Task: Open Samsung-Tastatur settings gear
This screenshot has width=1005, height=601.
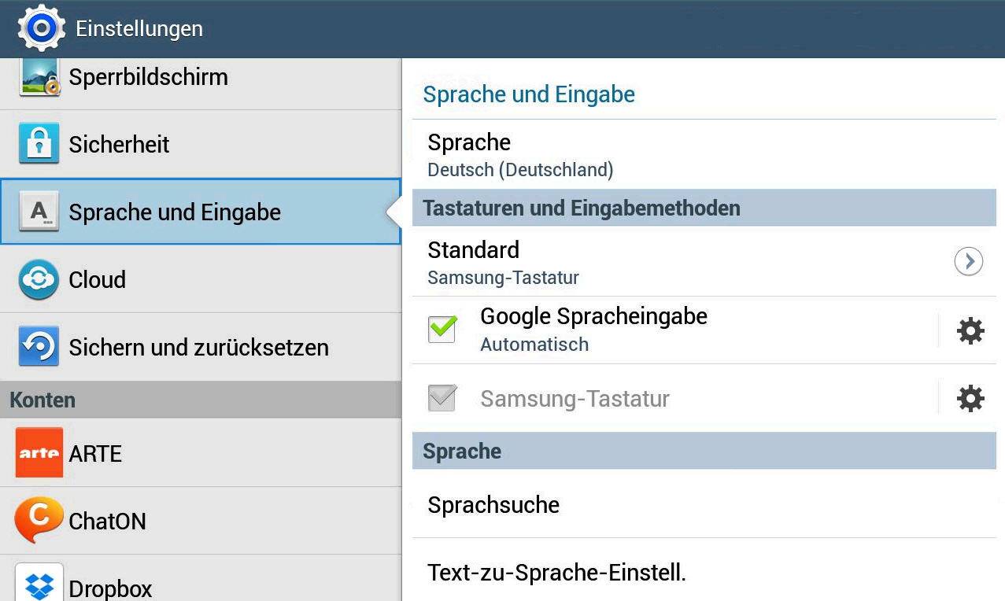Action: tap(970, 399)
